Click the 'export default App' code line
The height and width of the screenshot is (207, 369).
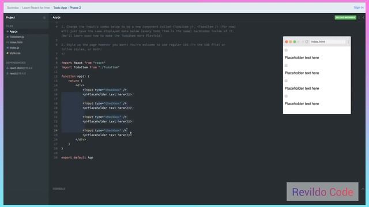[x=77, y=158]
